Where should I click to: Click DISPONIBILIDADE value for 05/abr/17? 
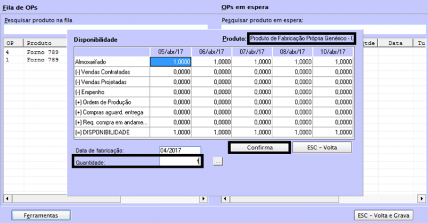[x=171, y=132]
